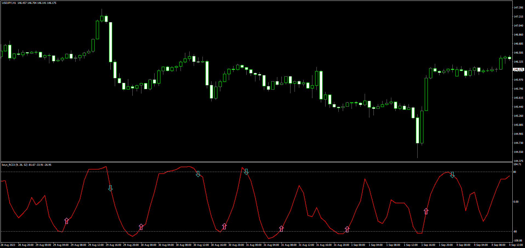The image size is (525, 248).
Task: Click the keys_RCI3 indicator label
Action: coord(8,165)
